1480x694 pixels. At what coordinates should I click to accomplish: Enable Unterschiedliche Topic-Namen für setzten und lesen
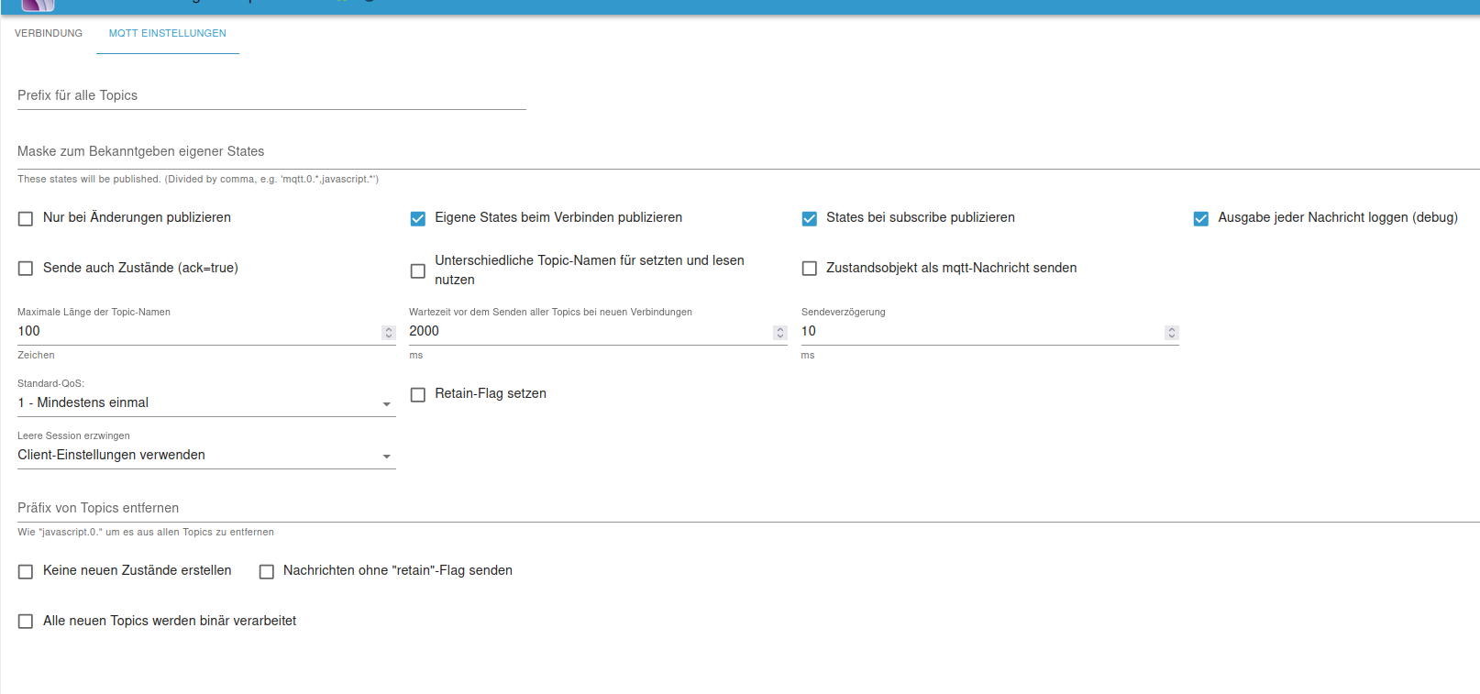pyautogui.click(x=418, y=270)
